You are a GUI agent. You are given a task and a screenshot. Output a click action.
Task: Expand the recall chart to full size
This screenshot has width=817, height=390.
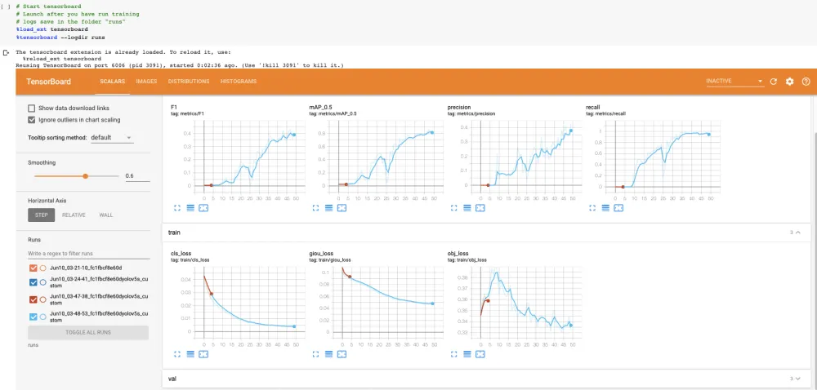592,207
